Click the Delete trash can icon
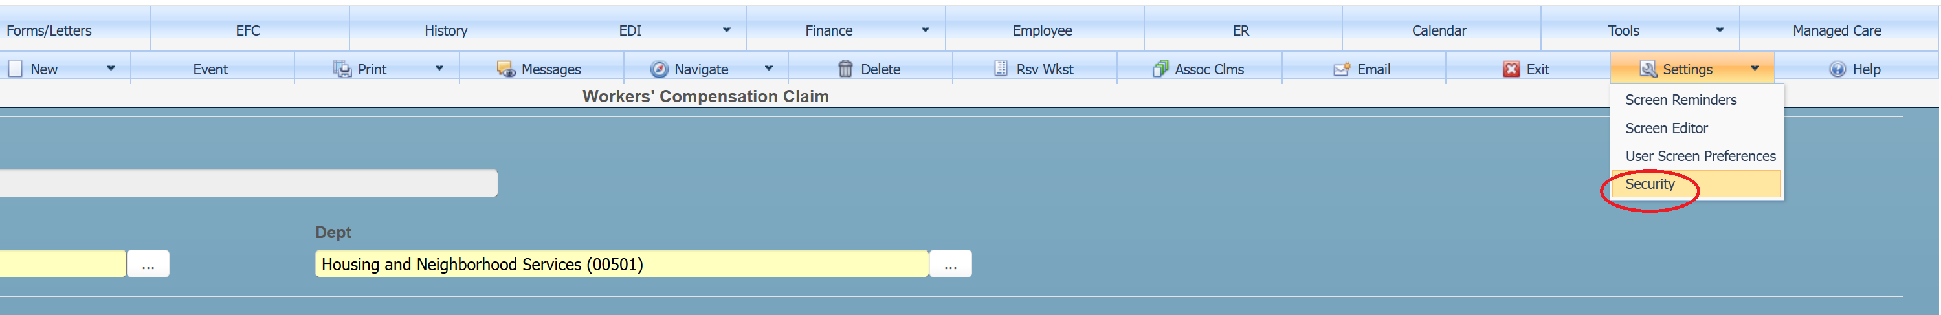Viewport: 1941px width, 315px height. (845, 69)
